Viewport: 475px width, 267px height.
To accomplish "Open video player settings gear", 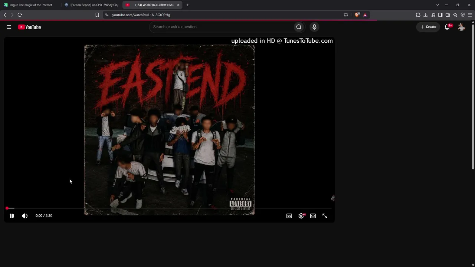I will click(301, 215).
